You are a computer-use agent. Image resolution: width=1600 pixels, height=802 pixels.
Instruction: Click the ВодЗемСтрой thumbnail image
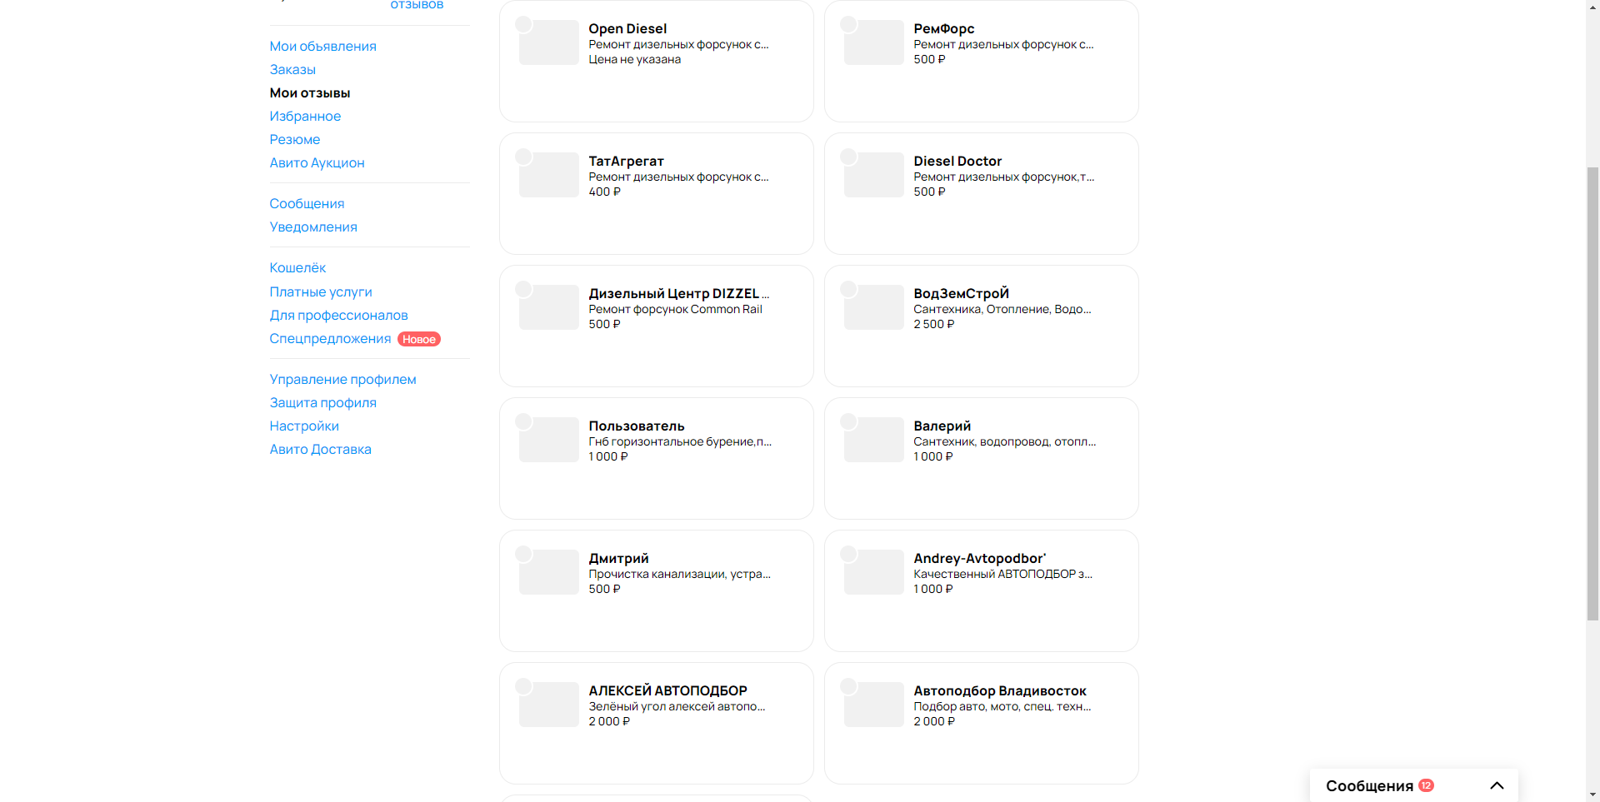click(x=873, y=307)
